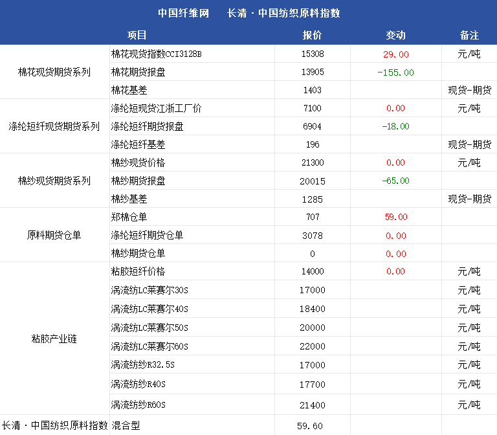Click the 涡流纺纱R40S price 17700
497x435 pixels.
click(312, 385)
